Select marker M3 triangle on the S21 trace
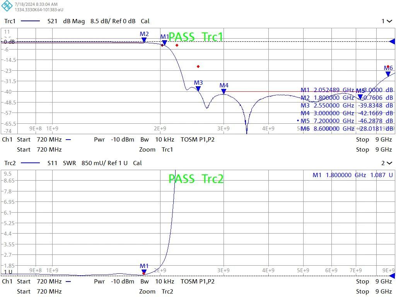396x297 pixels. pyautogui.click(x=198, y=89)
